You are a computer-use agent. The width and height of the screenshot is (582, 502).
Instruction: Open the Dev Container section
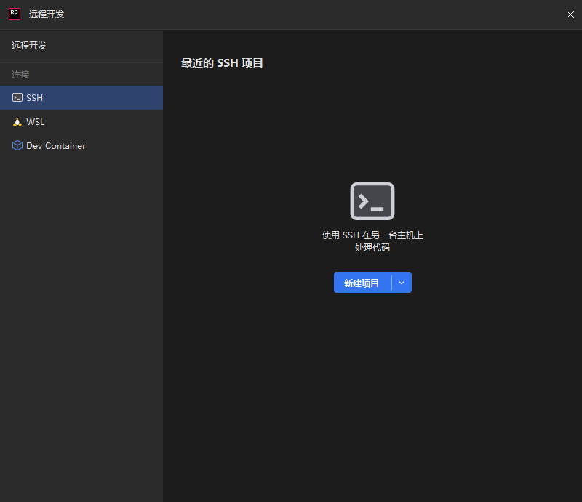coord(56,146)
